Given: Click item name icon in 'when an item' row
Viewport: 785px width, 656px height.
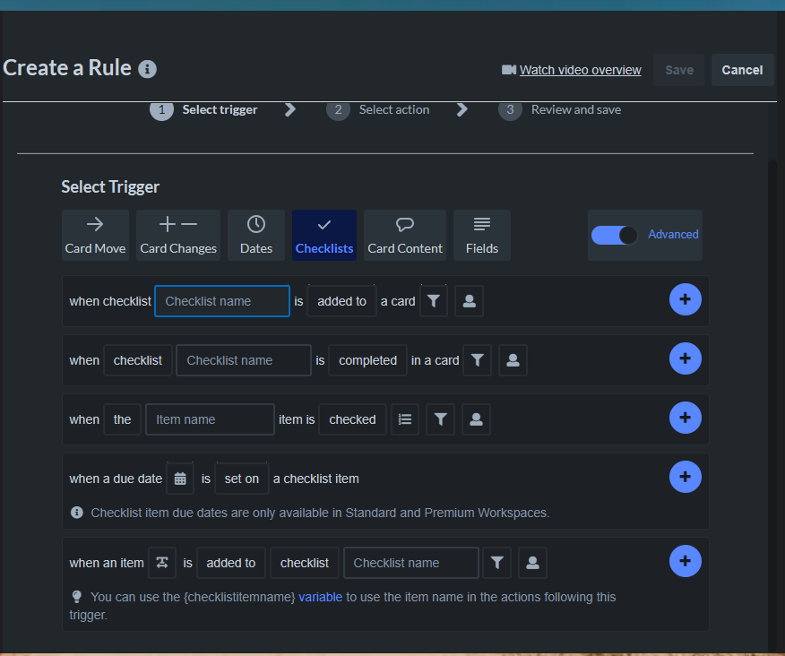Looking at the screenshot, I should 162,563.
